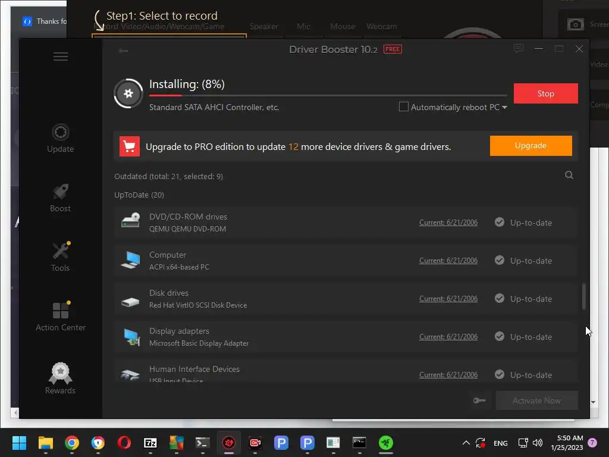The height and width of the screenshot is (457, 609).
Task: Select the Outdated (total: 21, selected: 9) header
Action: pos(168,176)
